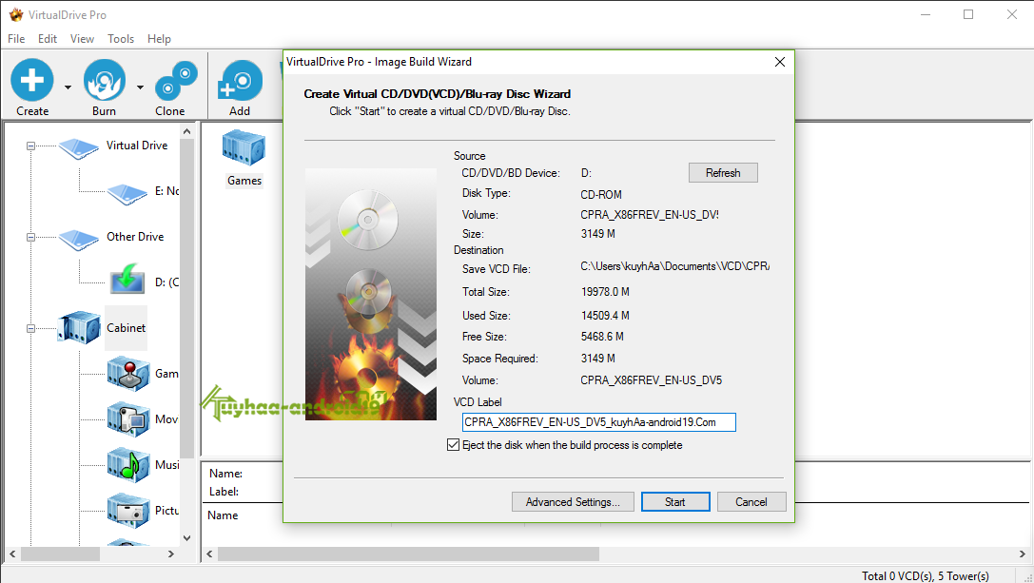Click the Total Size value 19978.0 M
This screenshot has width=1034, height=583.
click(605, 291)
